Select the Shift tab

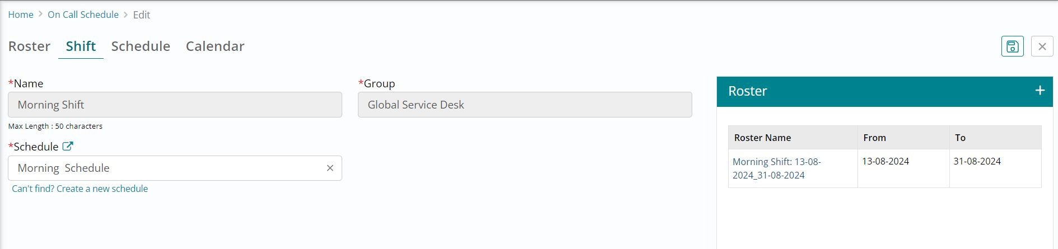81,46
